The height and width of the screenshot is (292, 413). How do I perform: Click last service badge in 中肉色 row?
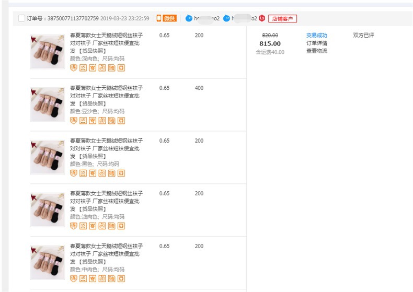pyautogui.click(x=121, y=278)
